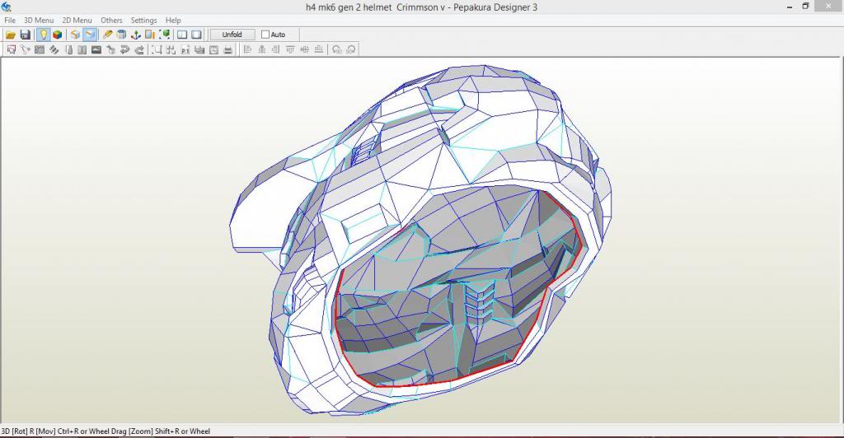Toggle the light bulb lighting icon

(43, 35)
